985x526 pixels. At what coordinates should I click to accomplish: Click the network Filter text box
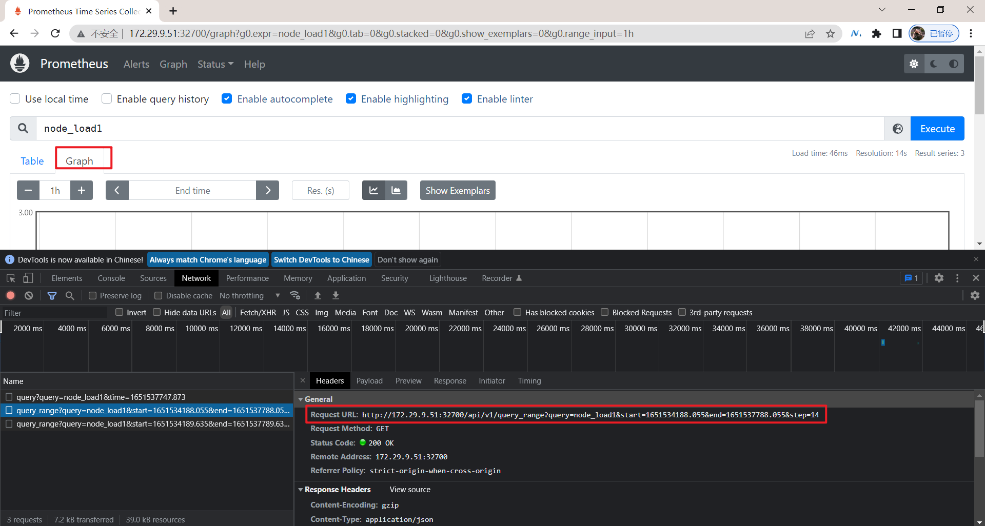(x=54, y=313)
